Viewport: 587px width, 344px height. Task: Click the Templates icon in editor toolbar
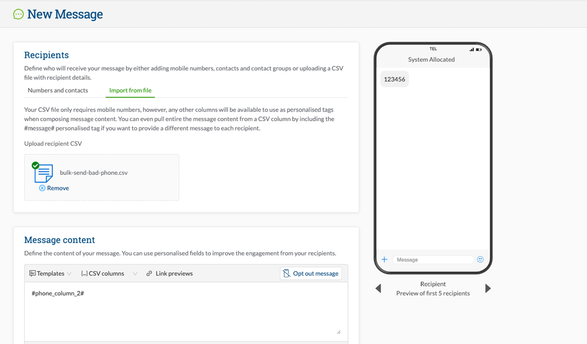coord(33,273)
